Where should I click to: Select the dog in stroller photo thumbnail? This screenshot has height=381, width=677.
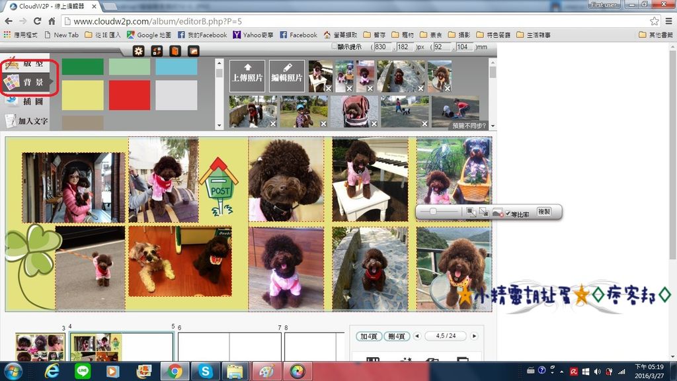tap(354, 111)
